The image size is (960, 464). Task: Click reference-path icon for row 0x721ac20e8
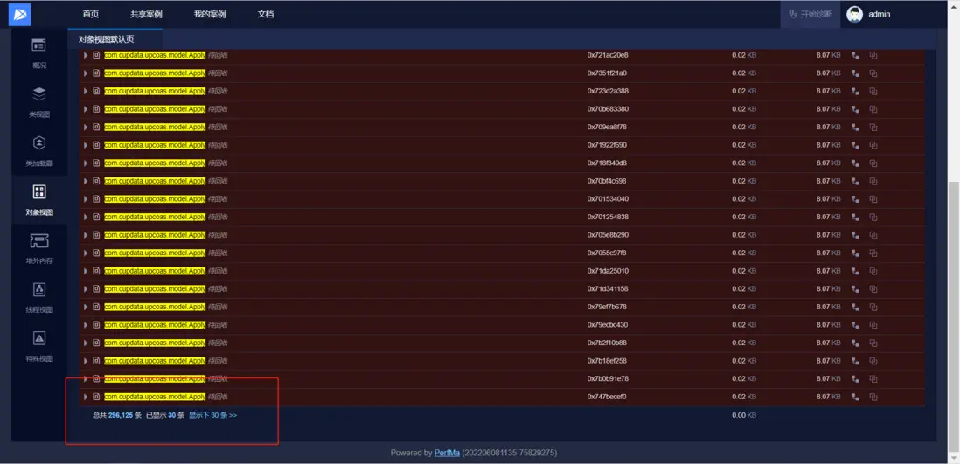pyautogui.click(x=855, y=56)
